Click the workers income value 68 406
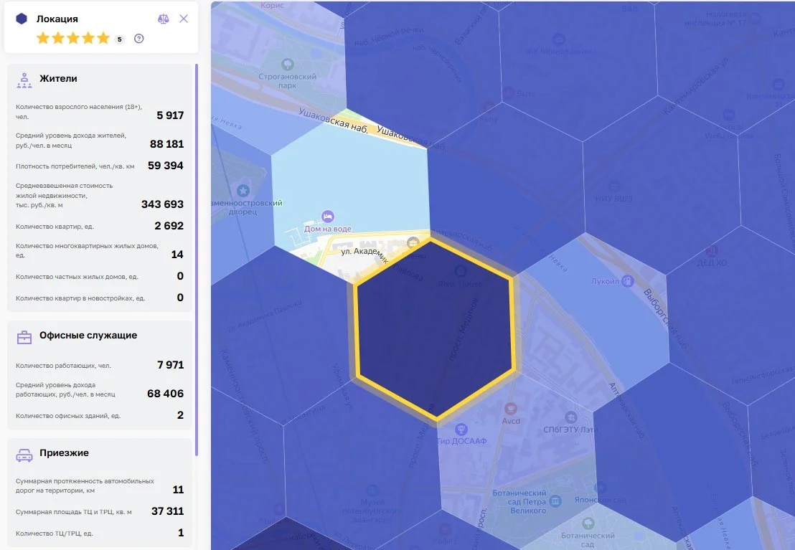This screenshot has height=550, width=795. tap(165, 394)
